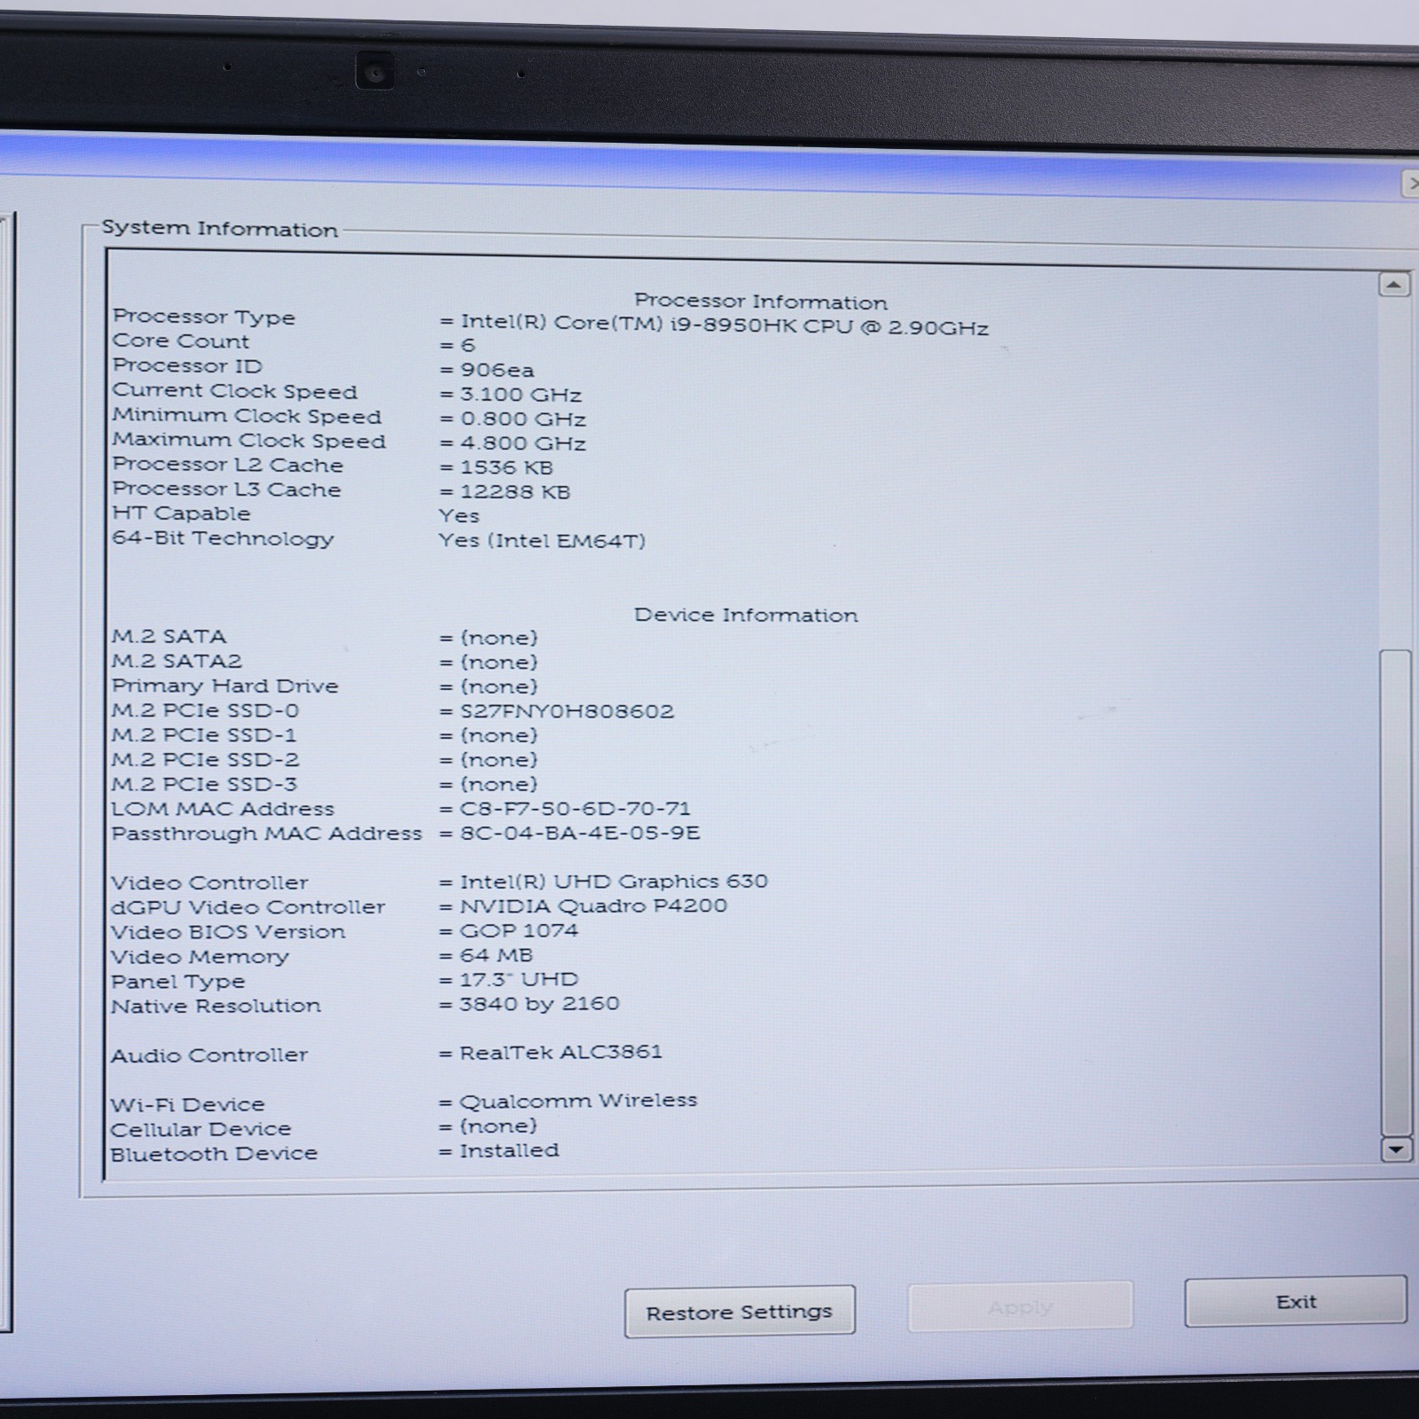
Task: Click the Processor Information heading
Action: point(760,302)
